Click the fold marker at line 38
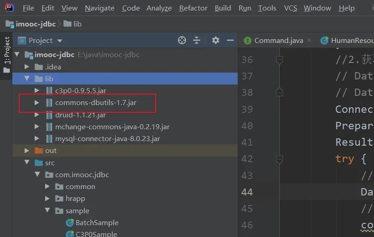 pos(279,92)
